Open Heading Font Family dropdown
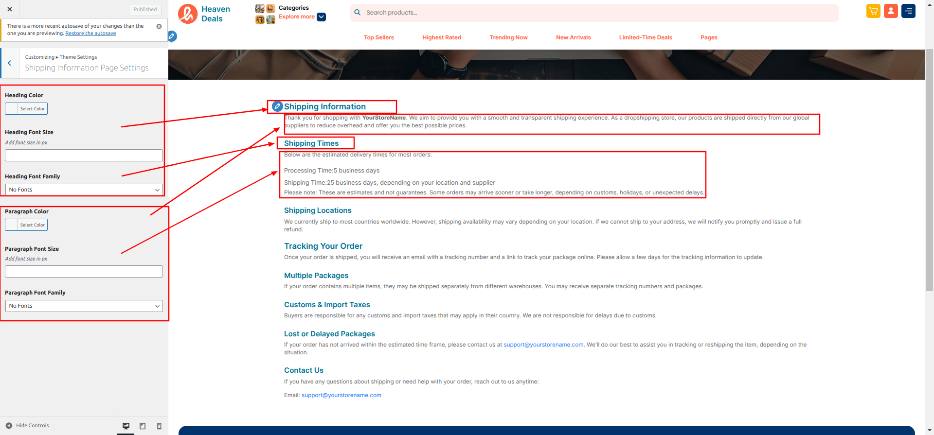 click(x=84, y=190)
